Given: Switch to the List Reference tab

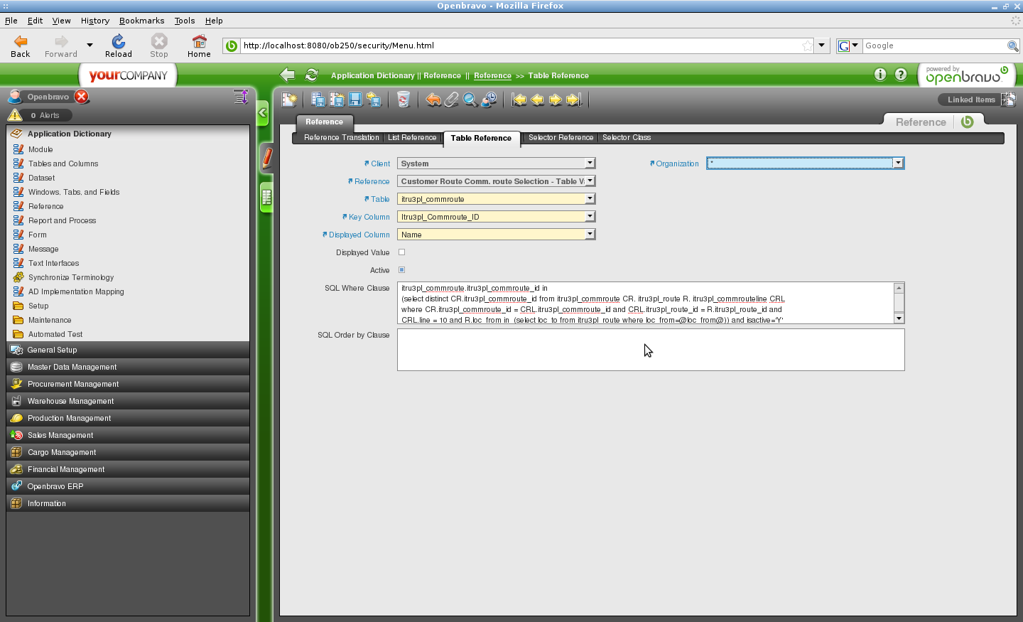Looking at the screenshot, I should (412, 138).
